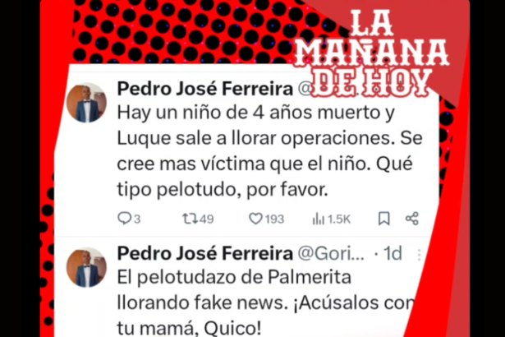The image size is (505, 337).
Task: Click the retweet icon with 49 retweets
Action: click(190, 219)
